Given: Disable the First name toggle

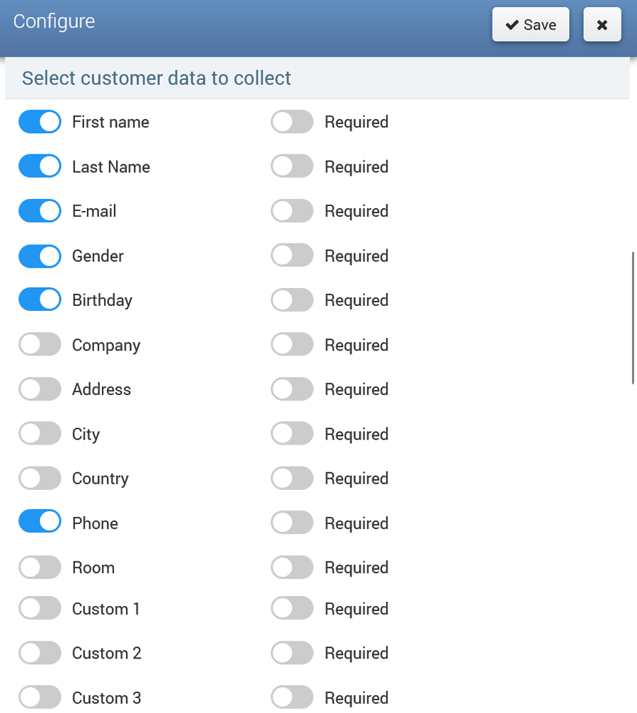Looking at the screenshot, I should click(40, 122).
